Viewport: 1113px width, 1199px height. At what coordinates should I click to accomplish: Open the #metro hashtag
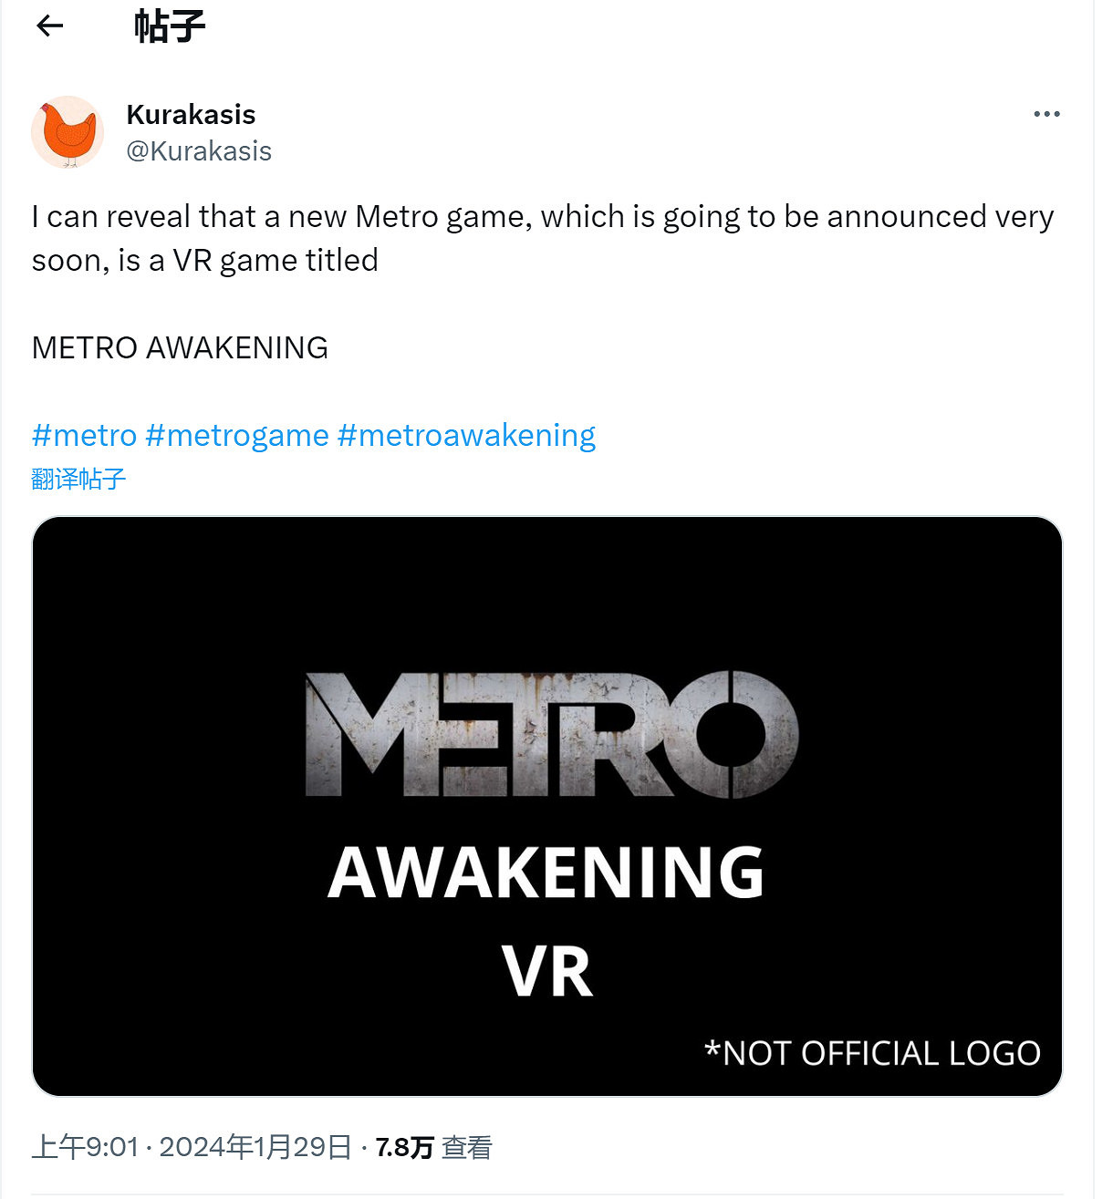point(84,436)
